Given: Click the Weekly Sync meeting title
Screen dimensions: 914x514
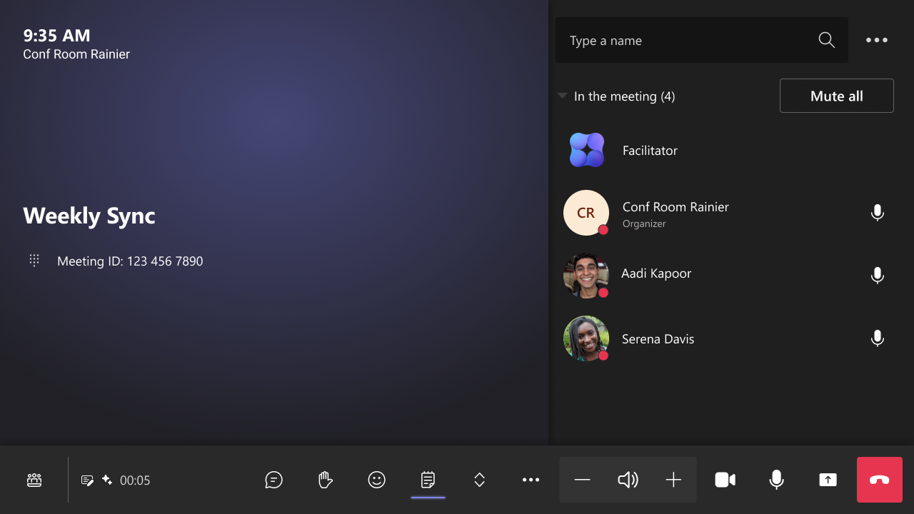Looking at the screenshot, I should [x=89, y=216].
